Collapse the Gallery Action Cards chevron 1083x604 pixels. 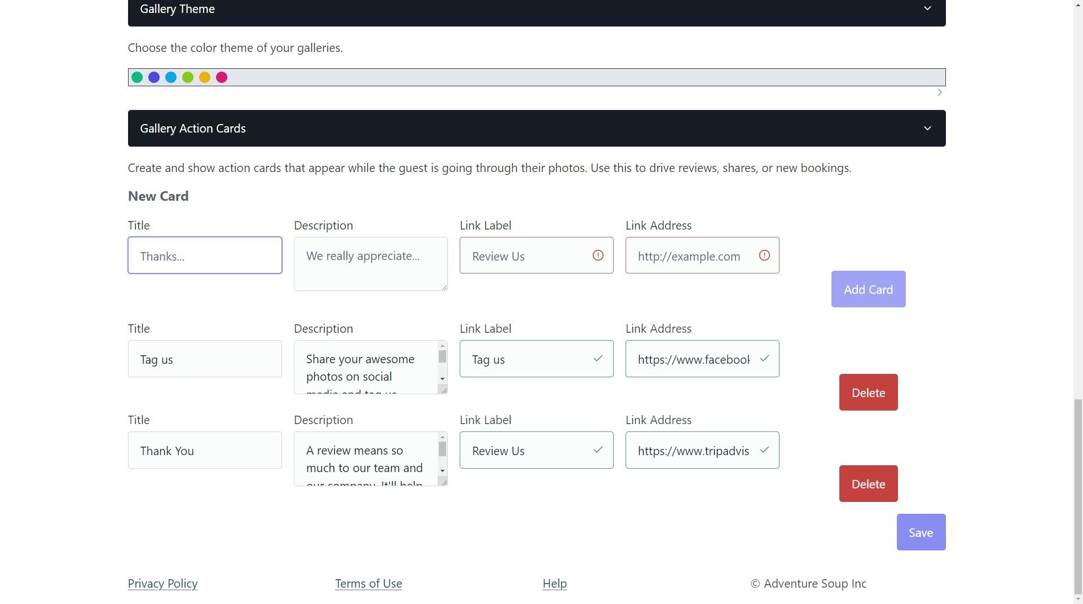coord(927,129)
